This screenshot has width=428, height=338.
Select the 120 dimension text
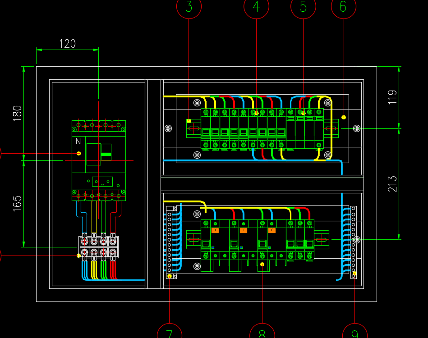tap(68, 44)
